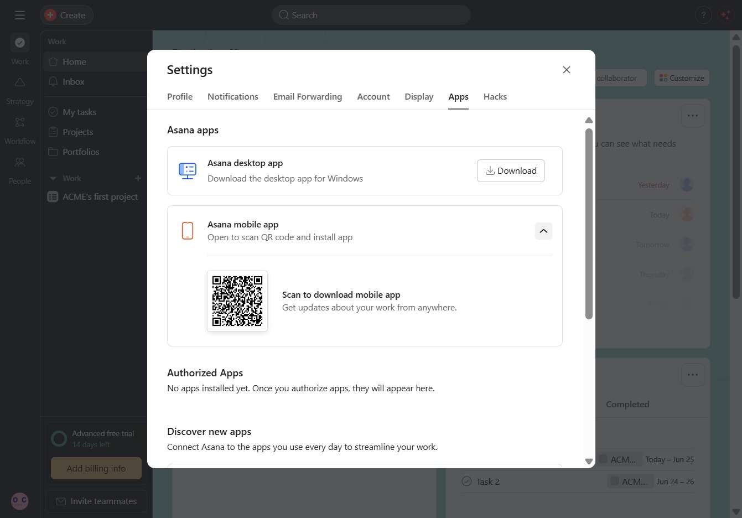The width and height of the screenshot is (742, 518).
Task: Click the Customize button
Action: pos(682,78)
